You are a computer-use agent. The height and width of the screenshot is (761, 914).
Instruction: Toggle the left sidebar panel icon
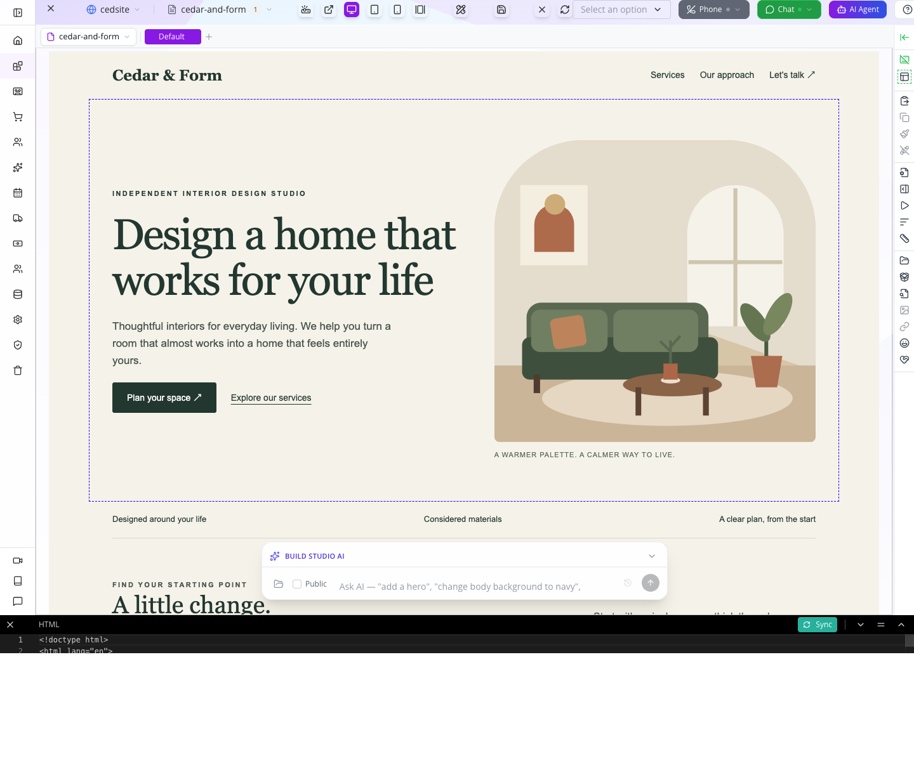[x=18, y=13]
